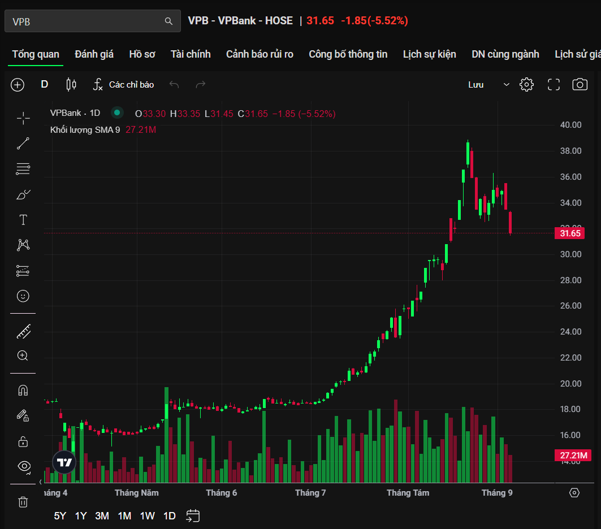
Task: Open the time axis settings icon
Action: coord(574,493)
